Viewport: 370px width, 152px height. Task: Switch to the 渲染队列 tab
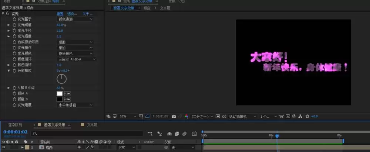(x=15, y=125)
